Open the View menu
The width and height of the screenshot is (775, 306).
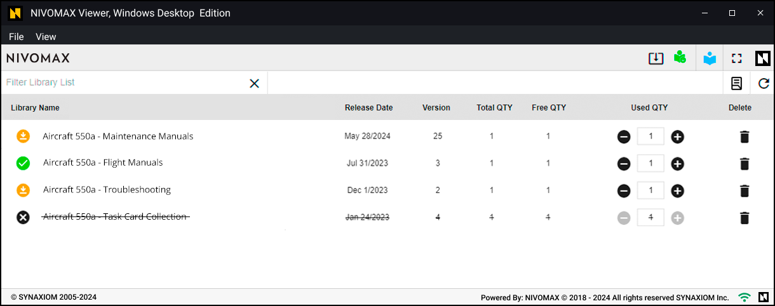point(46,37)
